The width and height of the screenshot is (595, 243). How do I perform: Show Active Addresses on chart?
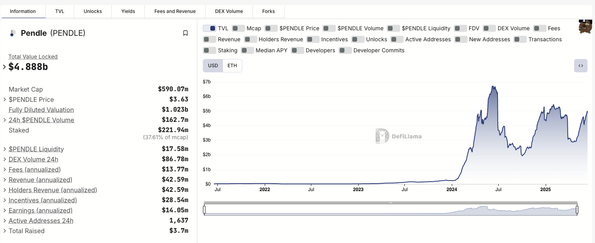click(397, 39)
